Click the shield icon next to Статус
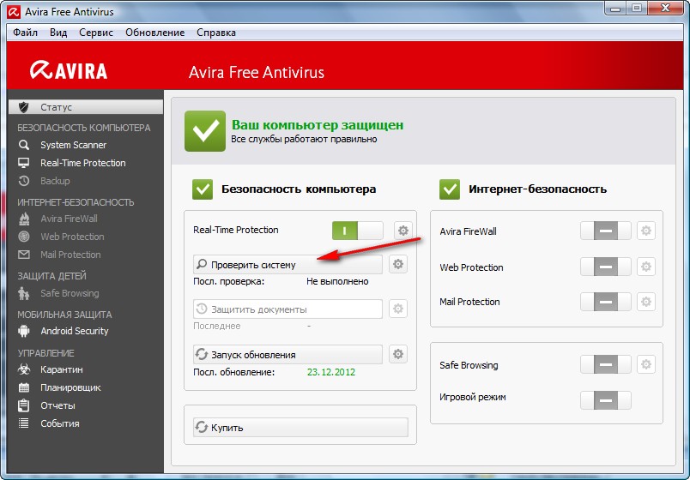This screenshot has width=690, height=480. (24, 107)
